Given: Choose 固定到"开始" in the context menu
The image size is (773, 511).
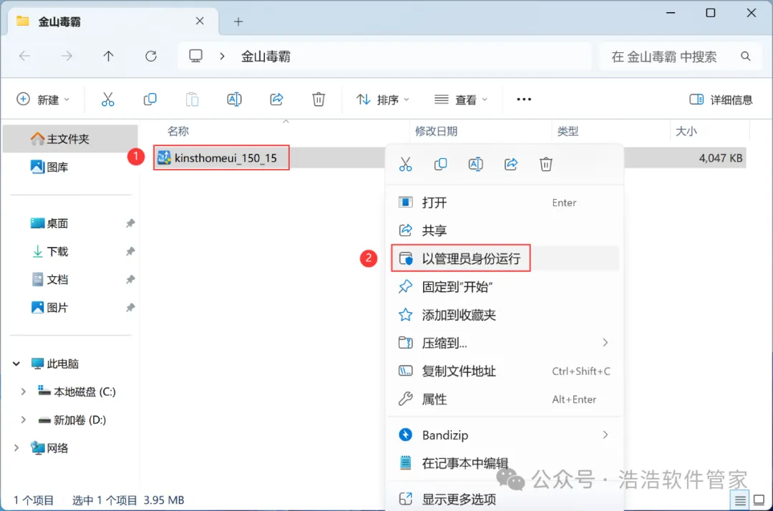Looking at the screenshot, I should click(x=504, y=287).
